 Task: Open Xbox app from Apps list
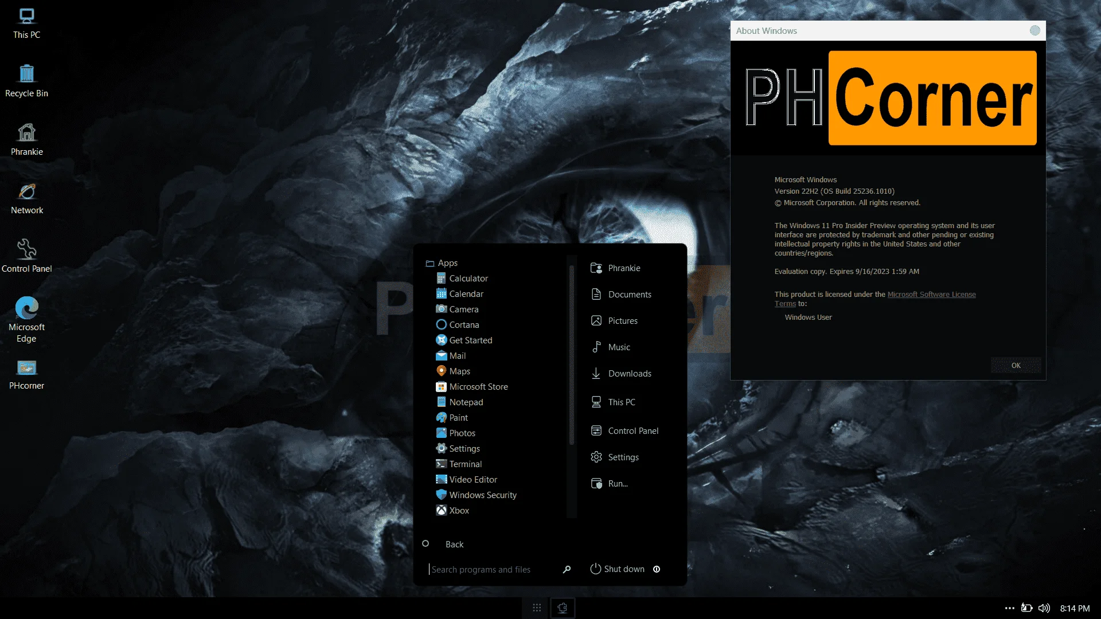pos(452,510)
